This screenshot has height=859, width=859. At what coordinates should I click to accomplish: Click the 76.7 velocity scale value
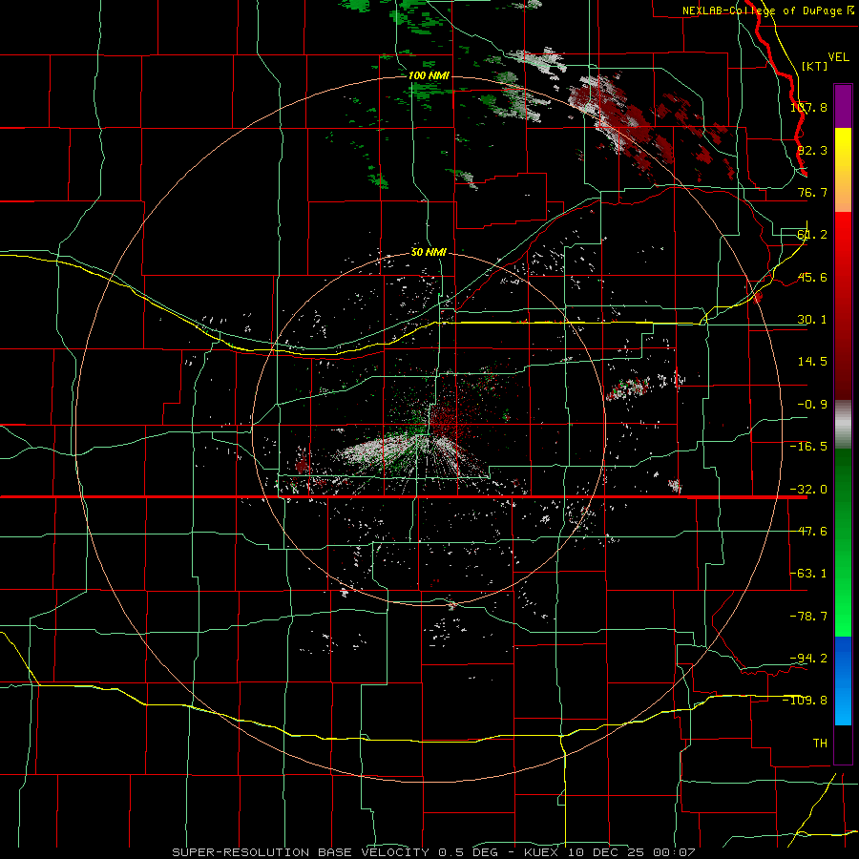tap(812, 192)
